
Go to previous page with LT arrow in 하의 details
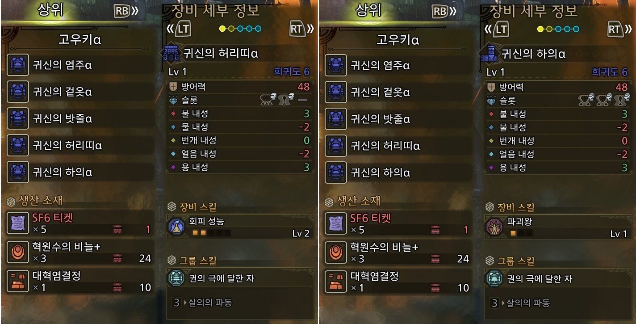click(497, 29)
